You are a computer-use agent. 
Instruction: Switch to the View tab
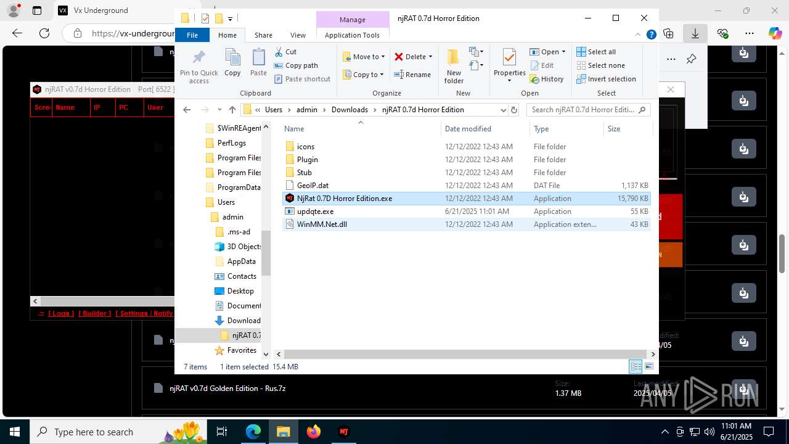click(x=298, y=35)
